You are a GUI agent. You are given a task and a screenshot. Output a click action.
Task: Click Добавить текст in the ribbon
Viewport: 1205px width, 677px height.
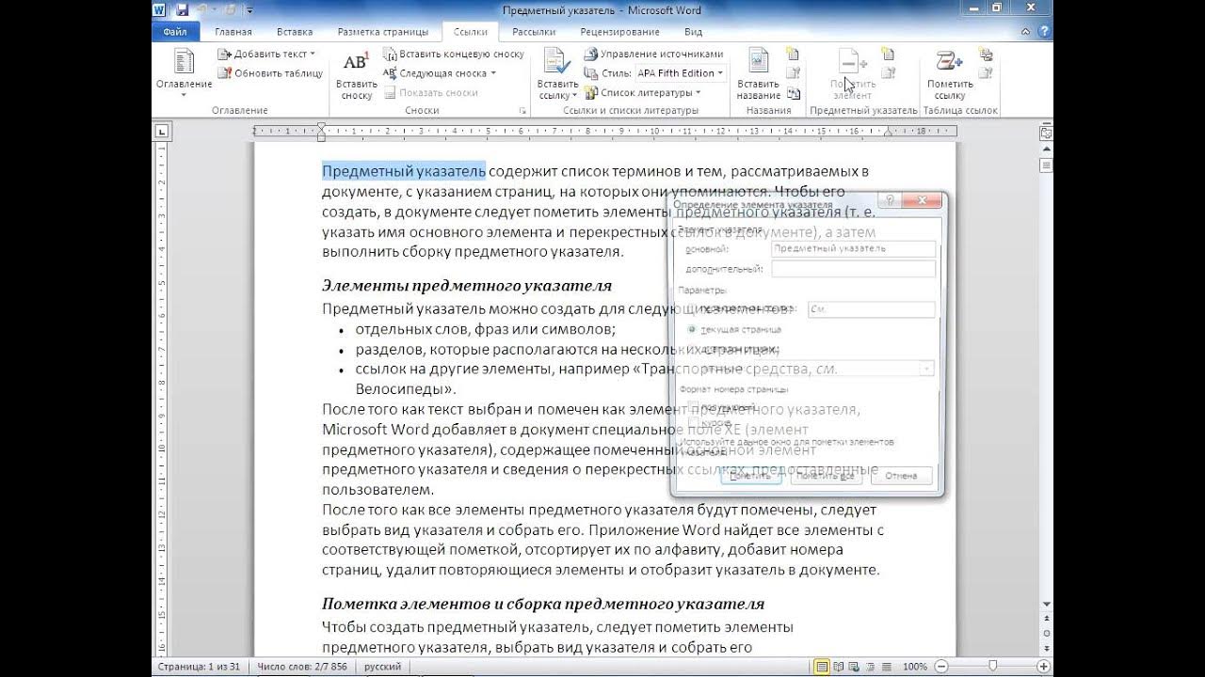(266, 55)
